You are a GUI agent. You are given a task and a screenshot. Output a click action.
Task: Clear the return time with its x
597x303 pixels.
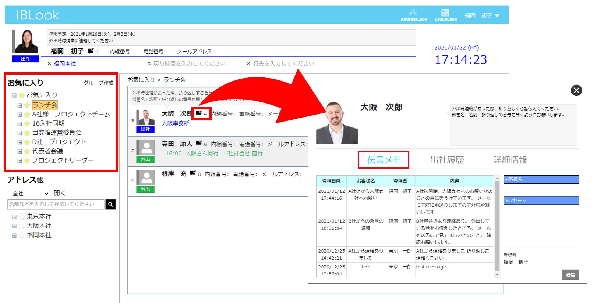coord(149,64)
